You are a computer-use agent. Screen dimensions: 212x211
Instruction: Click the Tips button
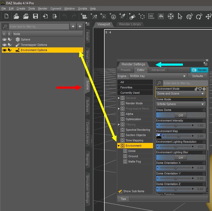pyautogui.click(x=123, y=199)
